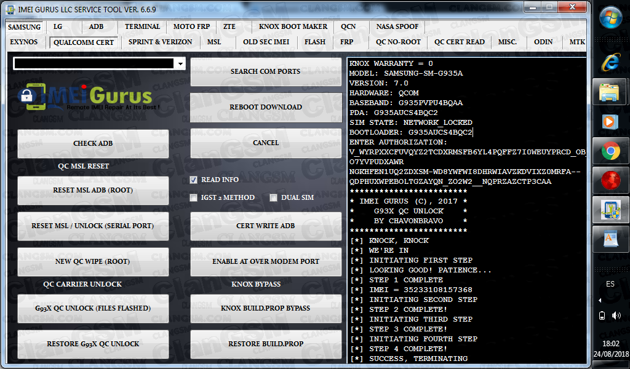Click the REBOOT DOWNLOAD button
The width and height of the screenshot is (630, 369).
click(x=266, y=107)
